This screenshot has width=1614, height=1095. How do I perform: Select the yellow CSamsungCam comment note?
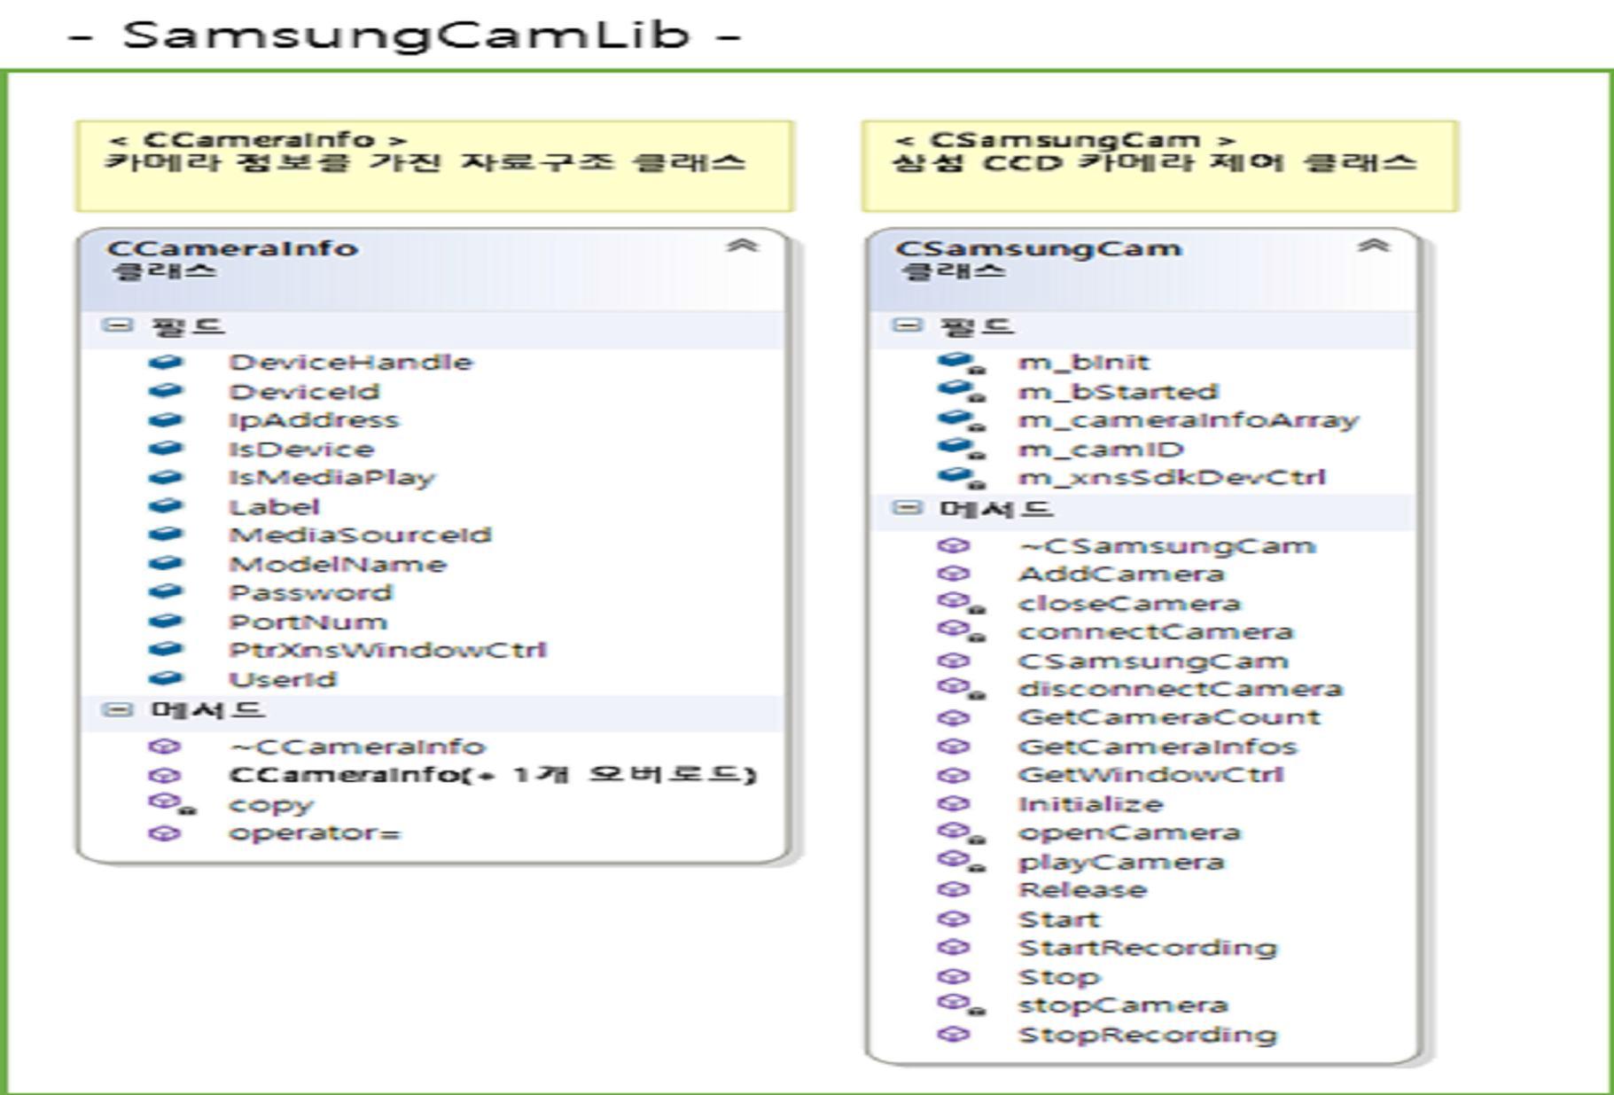point(1160,166)
